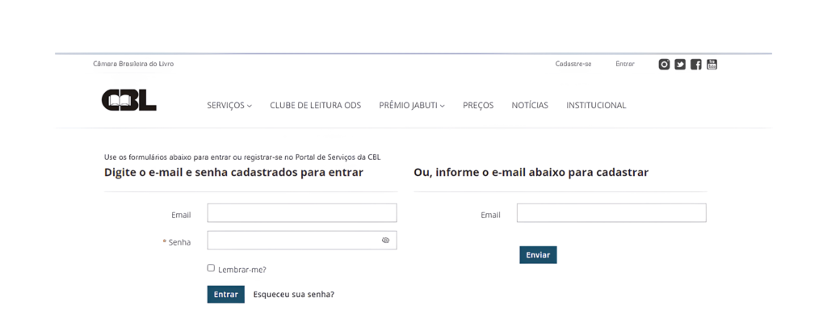Image resolution: width=827 pixels, height=327 pixels.
Task: Go to the PREÇOS menu item
Action: pyautogui.click(x=478, y=106)
